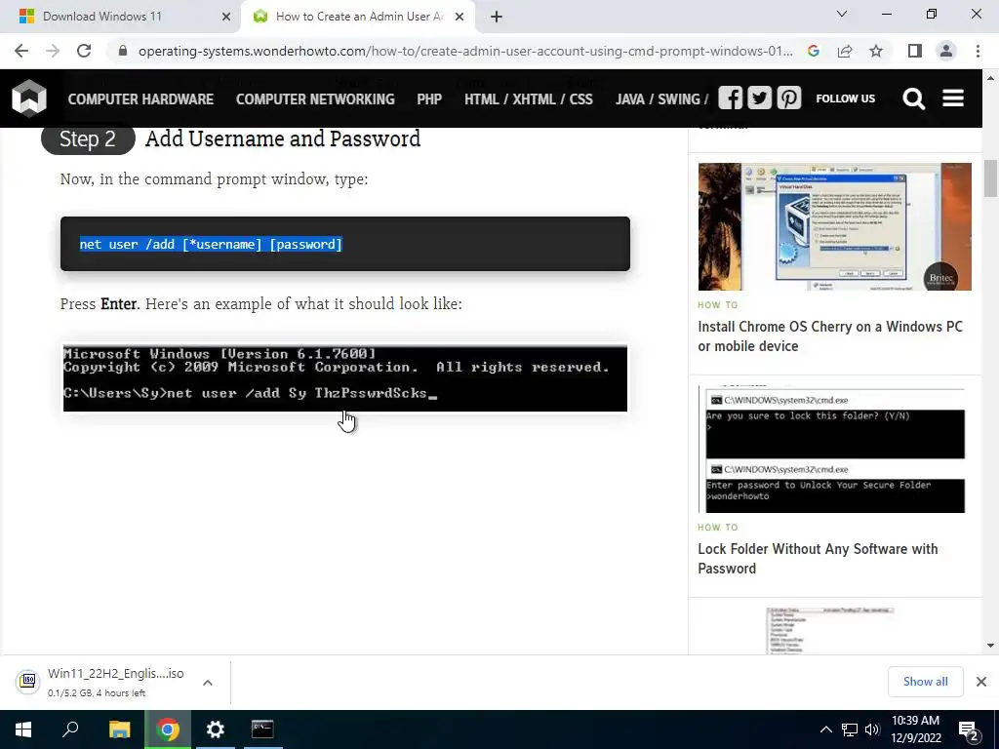The height and width of the screenshot is (749, 999).
Task: Open the Twitter follow icon
Action: [759, 99]
